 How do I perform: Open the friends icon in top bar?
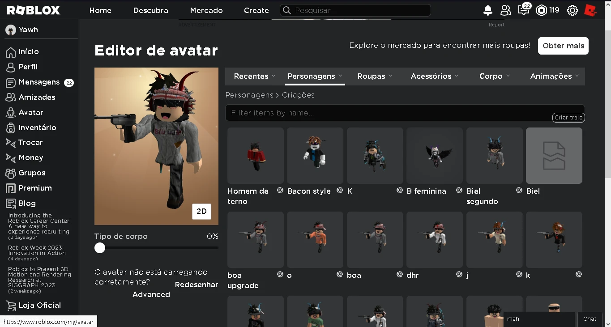(x=506, y=10)
